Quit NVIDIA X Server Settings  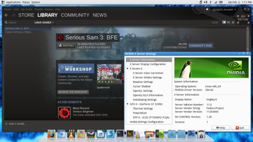240,128
